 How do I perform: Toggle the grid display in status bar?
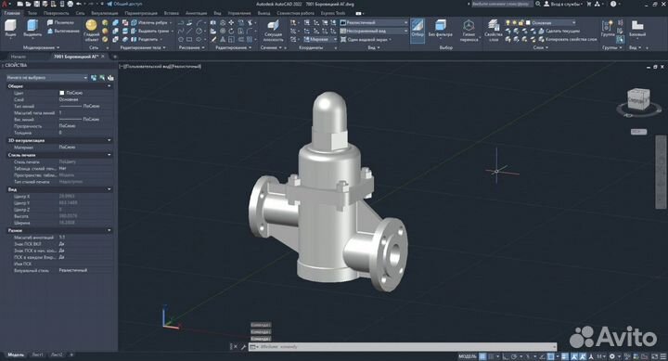(482, 356)
